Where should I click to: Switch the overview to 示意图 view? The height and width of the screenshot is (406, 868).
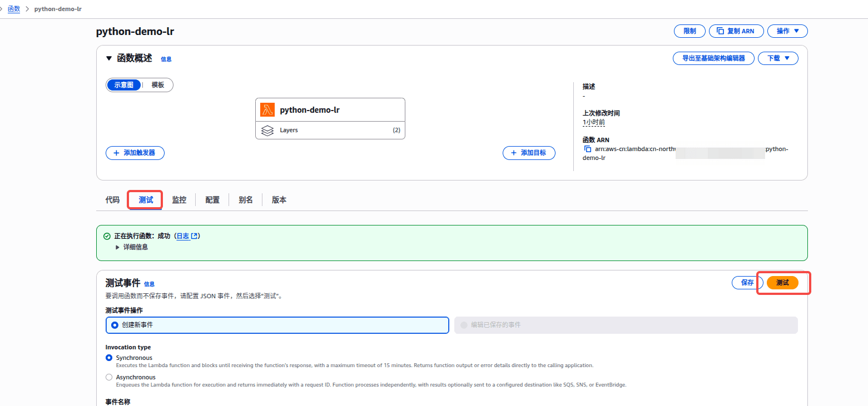click(124, 85)
